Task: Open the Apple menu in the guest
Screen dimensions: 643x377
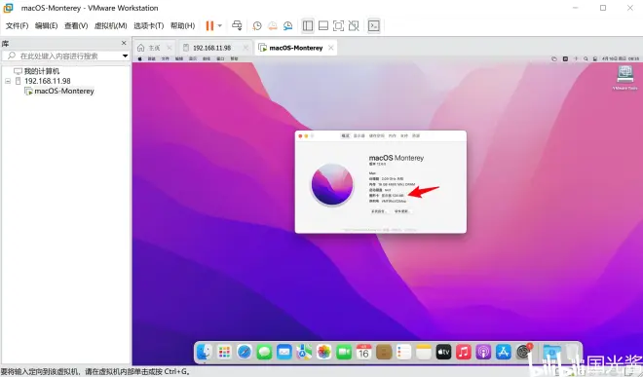Action: pos(140,58)
